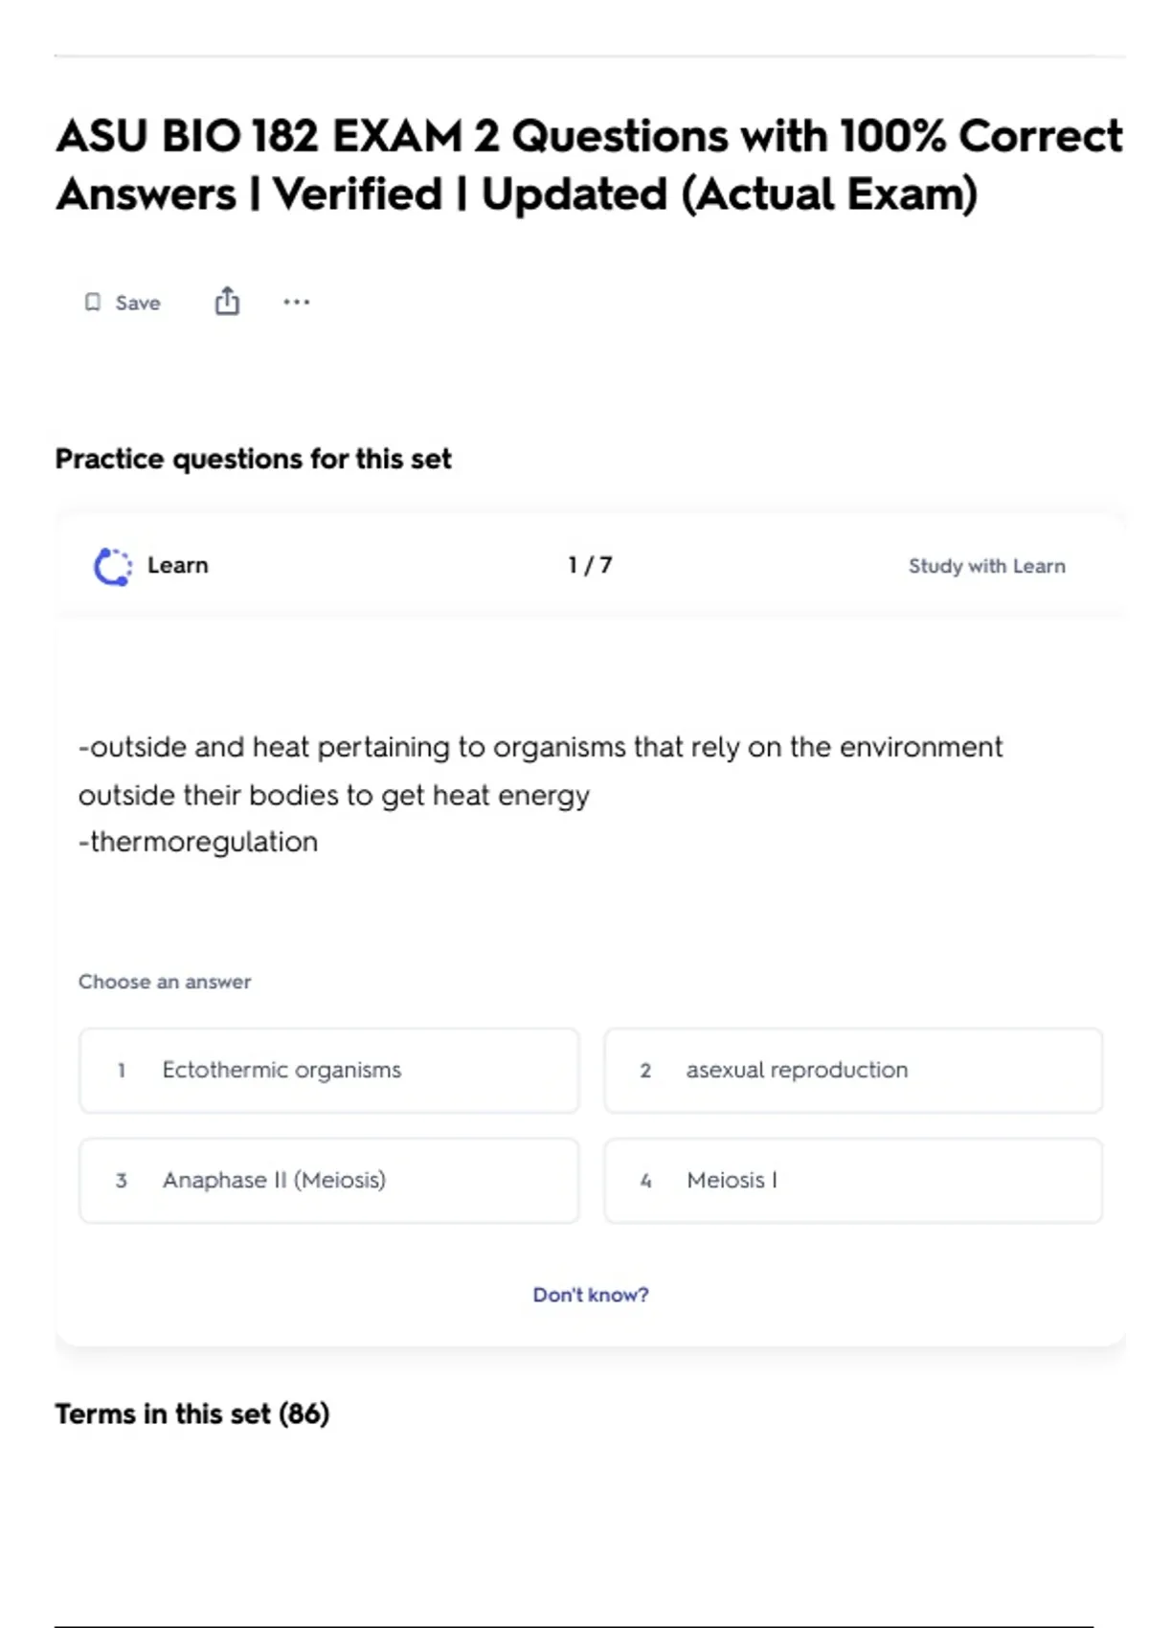Viewport: 1149px width, 1628px height.
Task: Click the share icon below the title
Action: pos(227,302)
